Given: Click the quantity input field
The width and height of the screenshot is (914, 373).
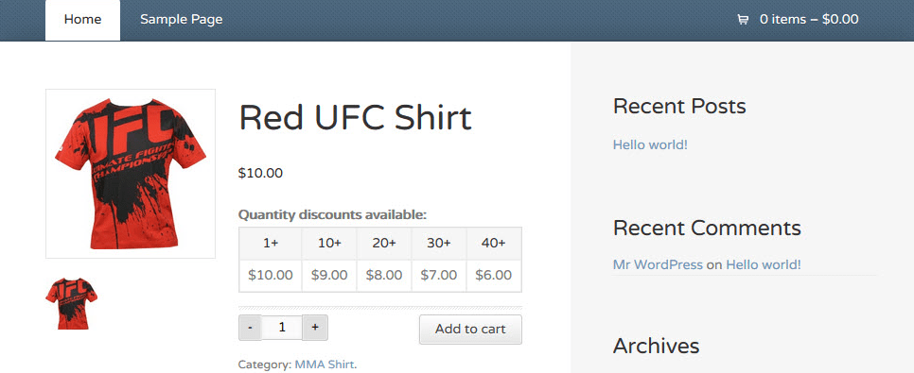Looking at the screenshot, I should point(282,328).
